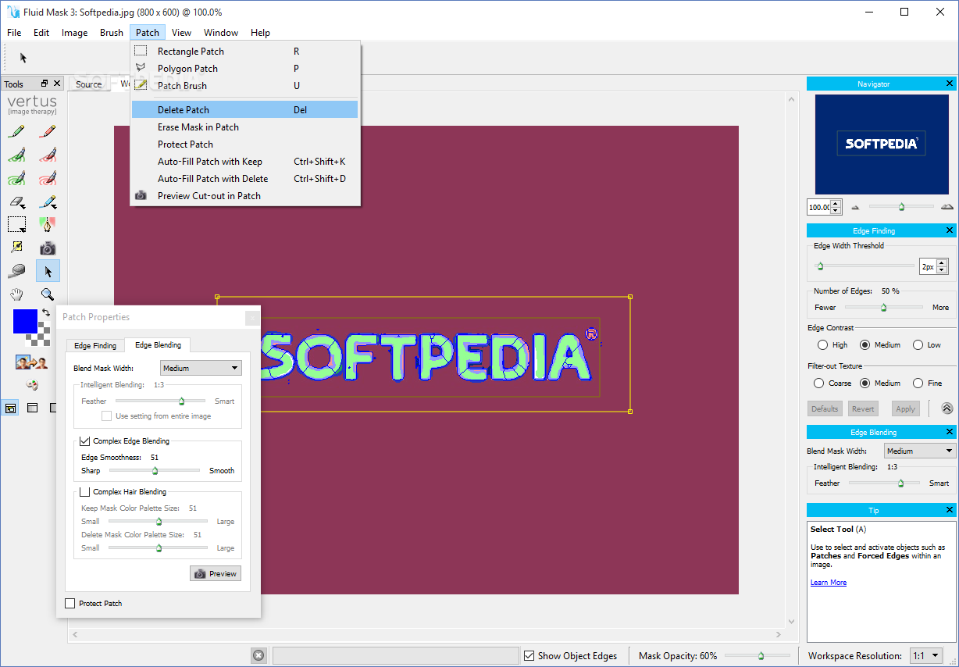Click the Navigator zoom-out mountain icon
The width and height of the screenshot is (959, 667).
[x=855, y=207]
